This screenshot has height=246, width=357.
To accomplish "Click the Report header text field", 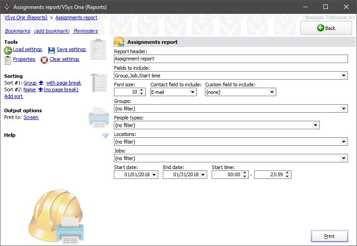I will tap(231, 59).
